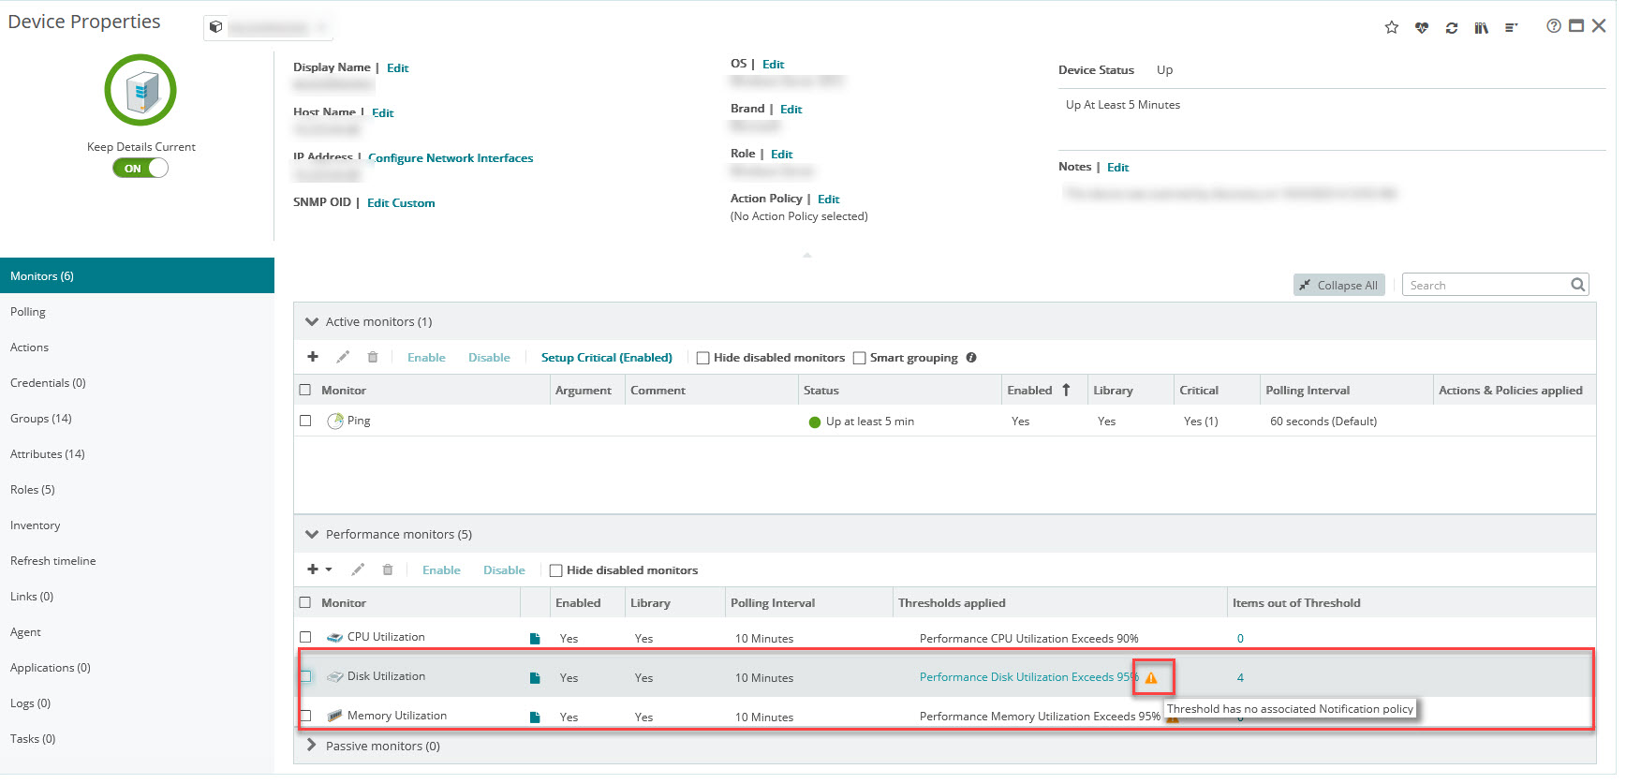Click Configure Network Interfaces link

pyautogui.click(x=451, y=158)
